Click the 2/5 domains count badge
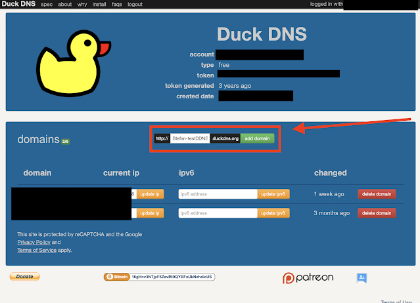This screenshot has width=420, height=303. 65,142
